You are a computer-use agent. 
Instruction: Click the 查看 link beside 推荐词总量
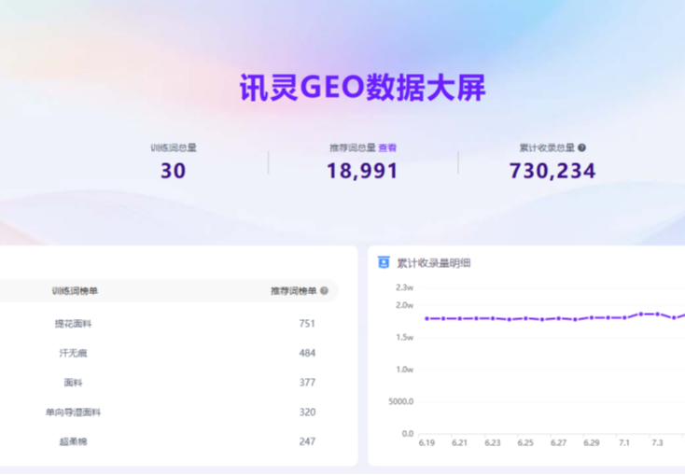(387, 147)
